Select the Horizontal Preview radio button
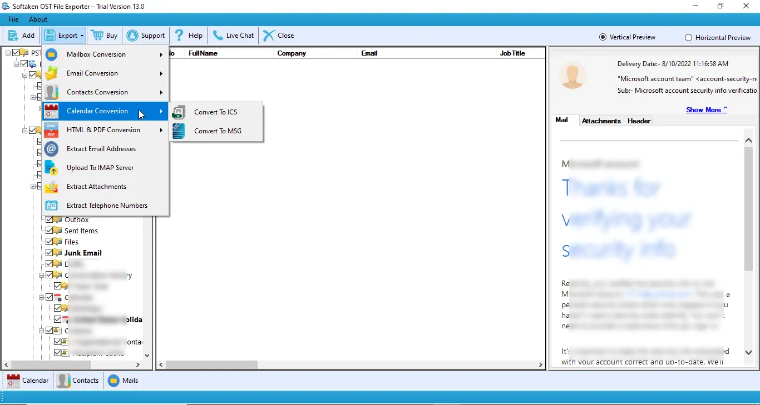This screenshot has width=760, height=405. tap(688, 37)
